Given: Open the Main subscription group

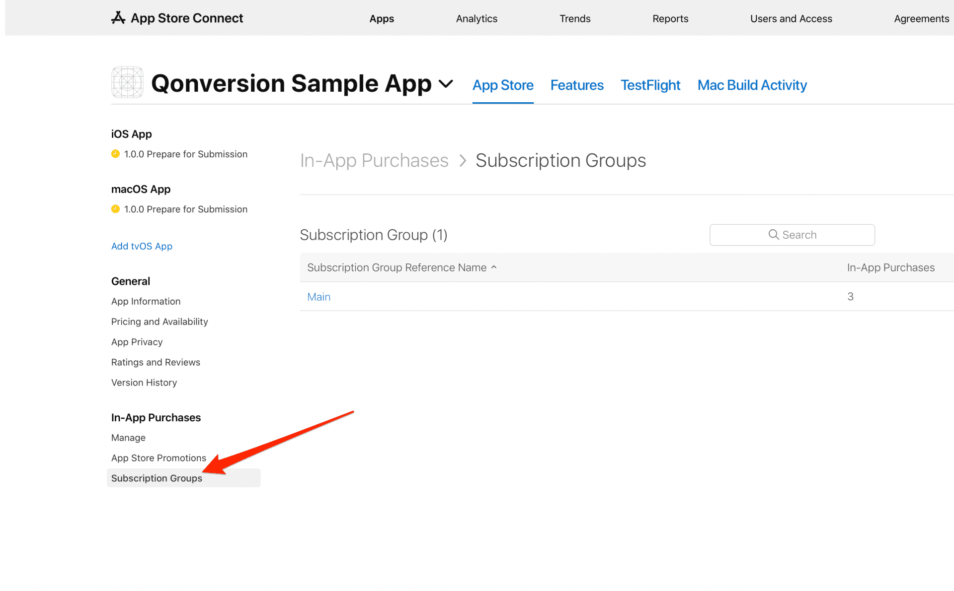Looking at the screenshot, I should (x=318, y=296).
